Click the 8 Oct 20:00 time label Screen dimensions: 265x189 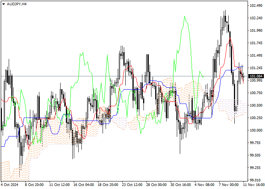[x=34, y=185]
